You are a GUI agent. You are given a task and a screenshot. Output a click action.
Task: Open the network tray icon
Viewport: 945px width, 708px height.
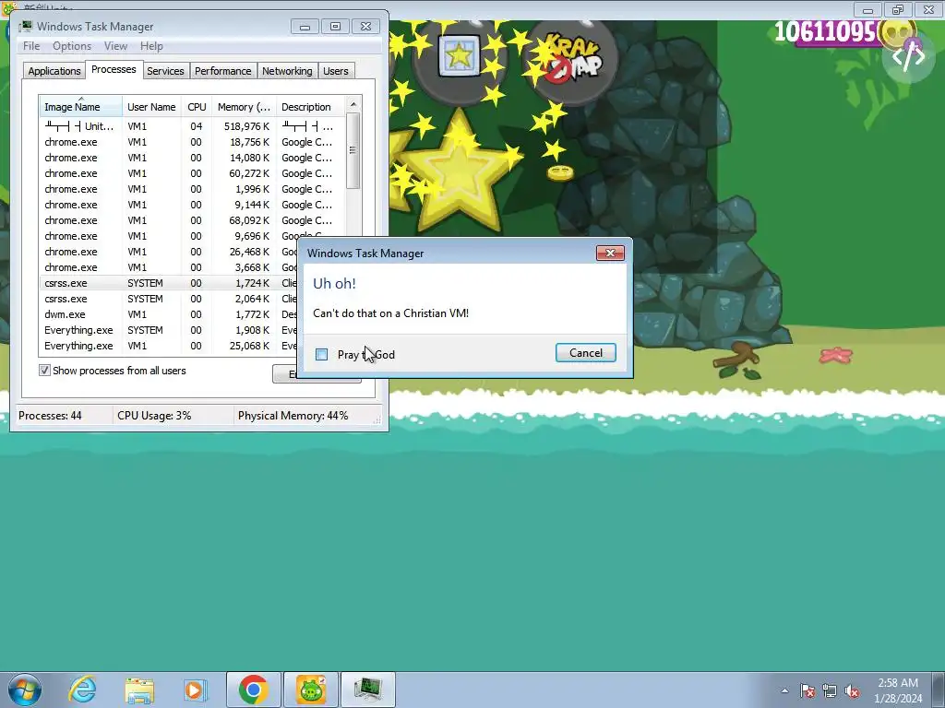click(x=830, y=691)
